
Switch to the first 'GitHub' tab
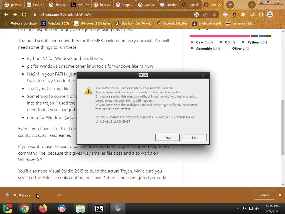[191, 5]
